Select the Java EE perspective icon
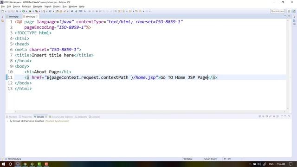Image resolution: width=297 pixels, height=167 pixels. pyautogui.click(x=294, y=11)
